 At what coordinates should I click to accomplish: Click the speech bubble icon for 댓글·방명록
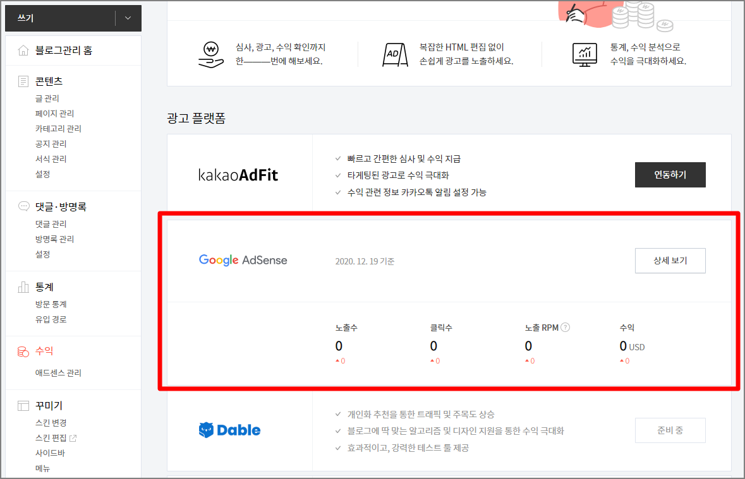(23, 206)
